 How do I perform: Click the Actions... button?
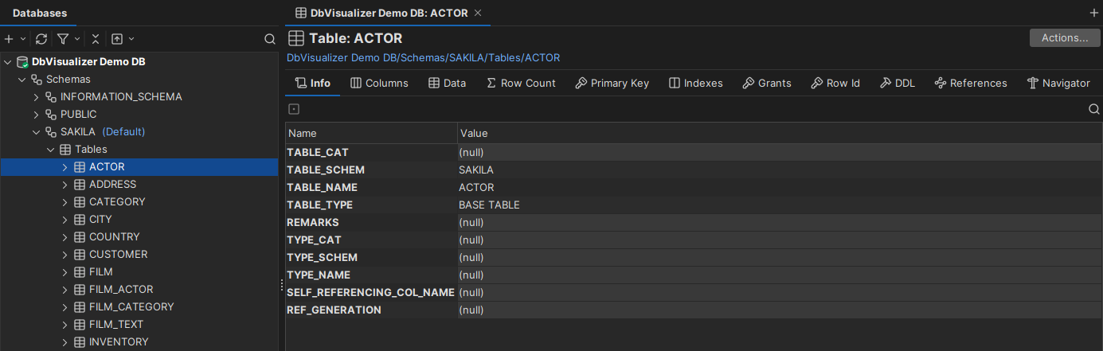click(x=1065, y=38)
